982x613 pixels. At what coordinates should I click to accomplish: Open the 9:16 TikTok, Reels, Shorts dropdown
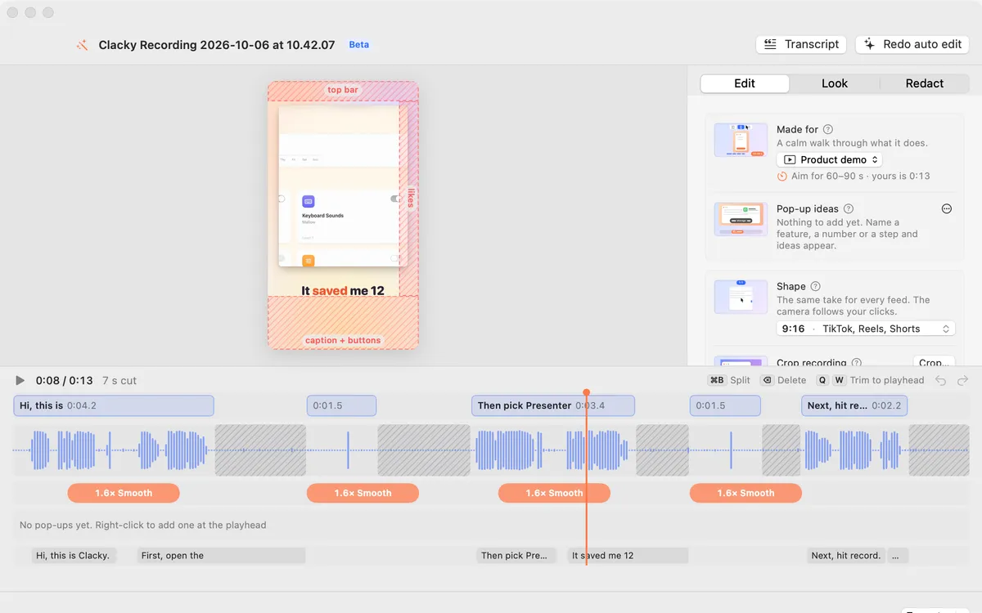coord(866,329)
